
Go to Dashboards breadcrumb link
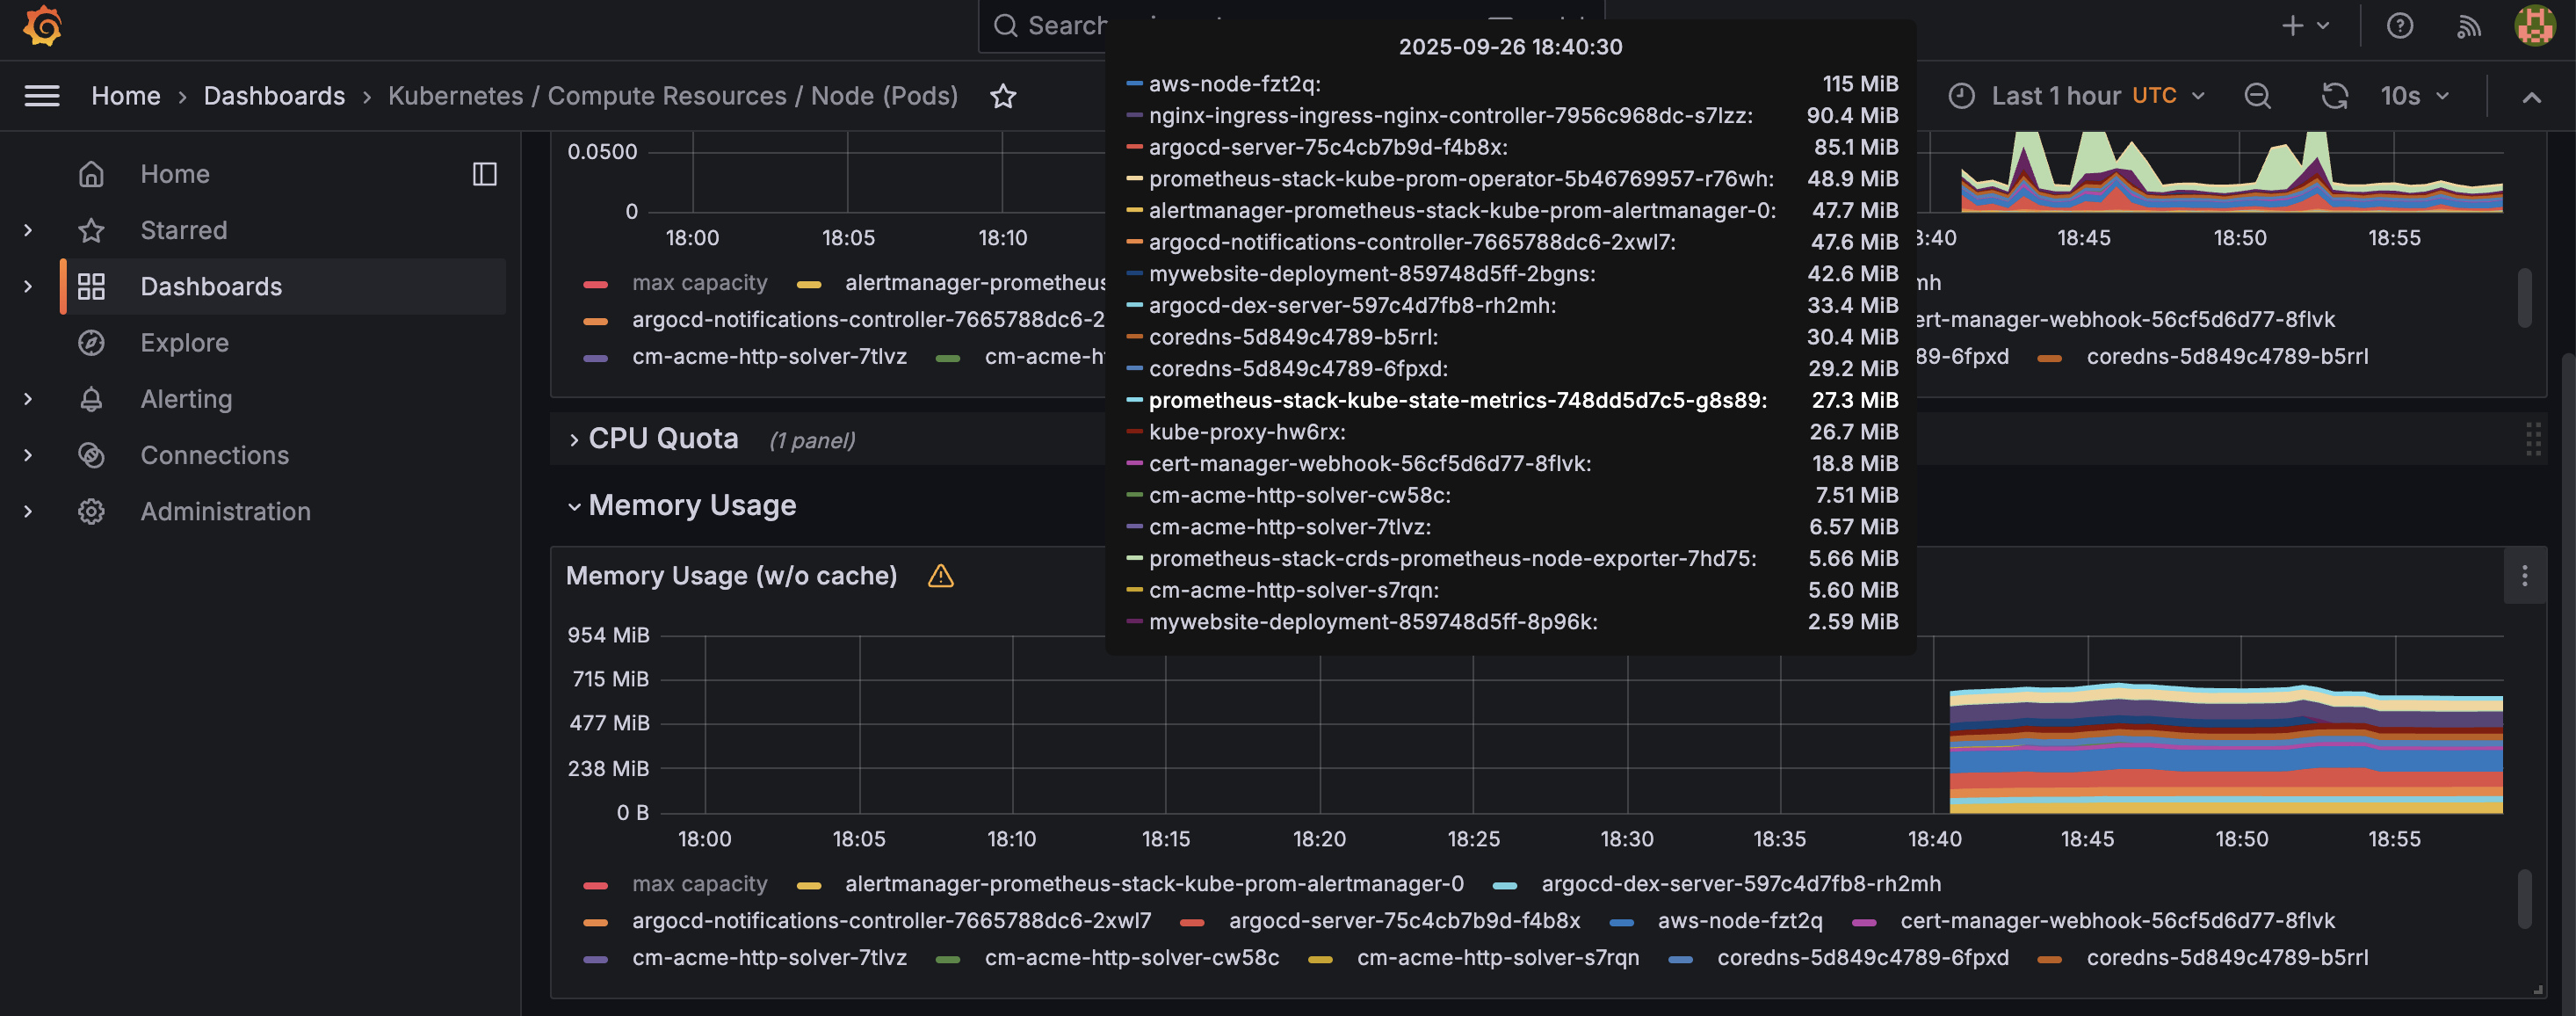[x=274, y=96]
